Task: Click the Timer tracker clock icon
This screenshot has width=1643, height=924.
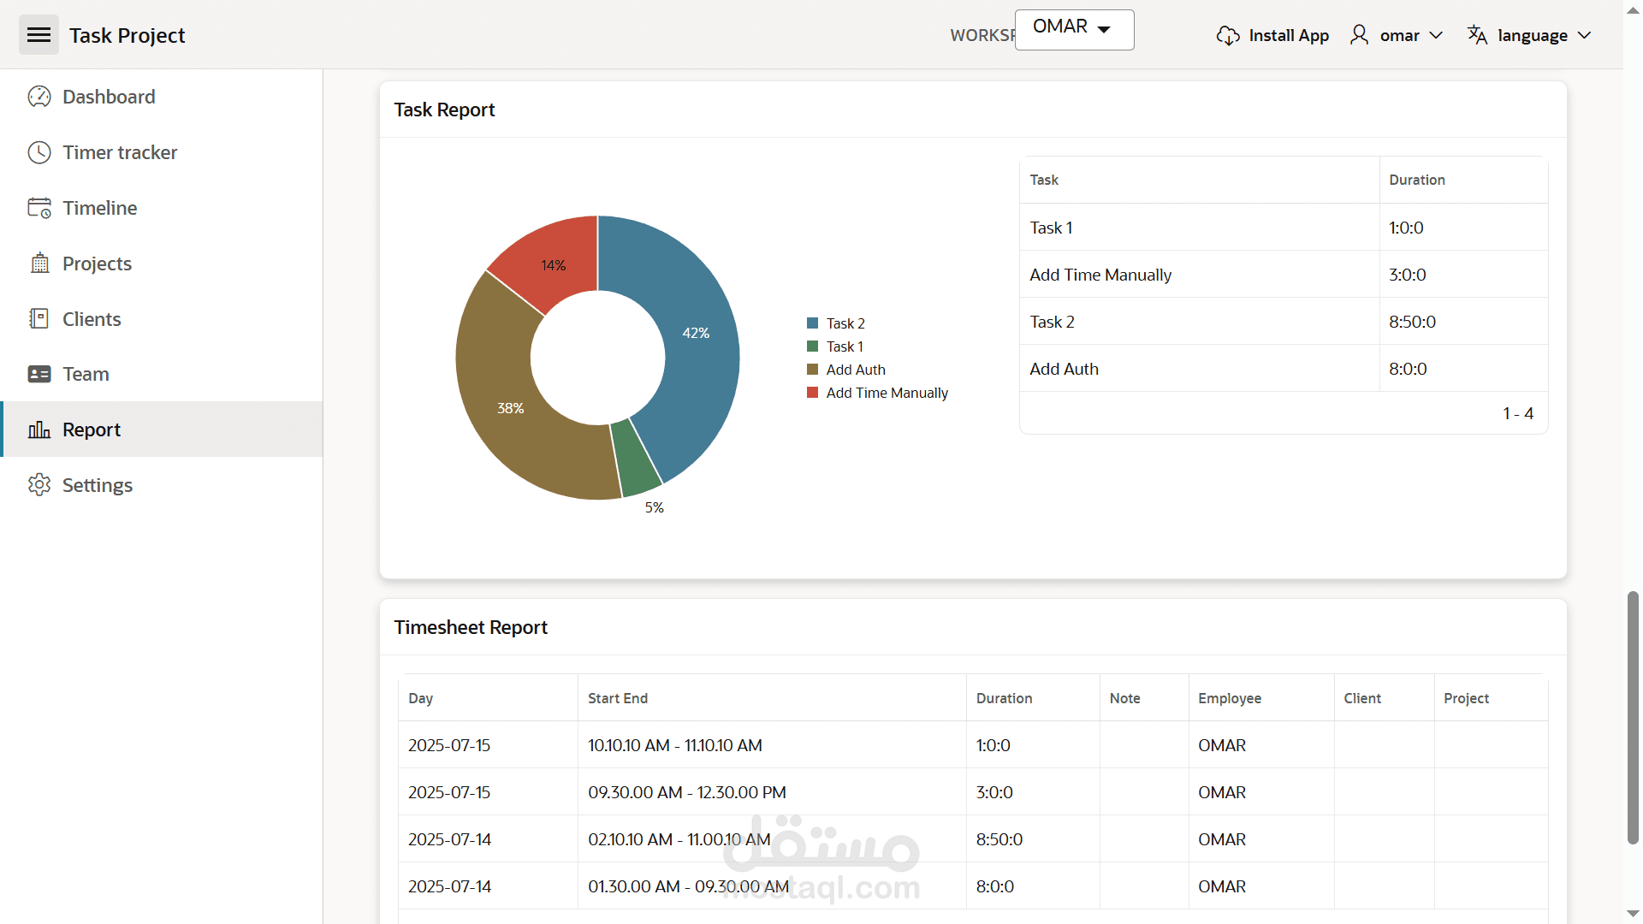Action: (39, 152)
